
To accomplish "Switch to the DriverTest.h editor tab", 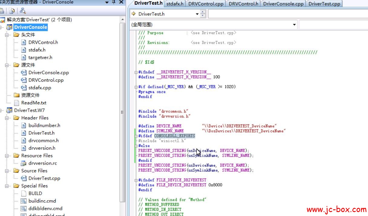I will 148,3.
